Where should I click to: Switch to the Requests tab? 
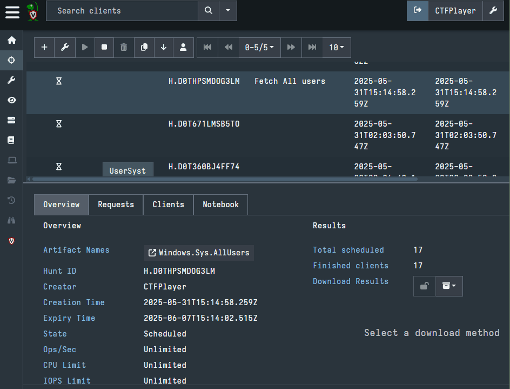pyautogui.click(x=116, y=205)
